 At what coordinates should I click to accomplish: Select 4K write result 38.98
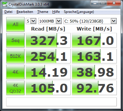94,72
